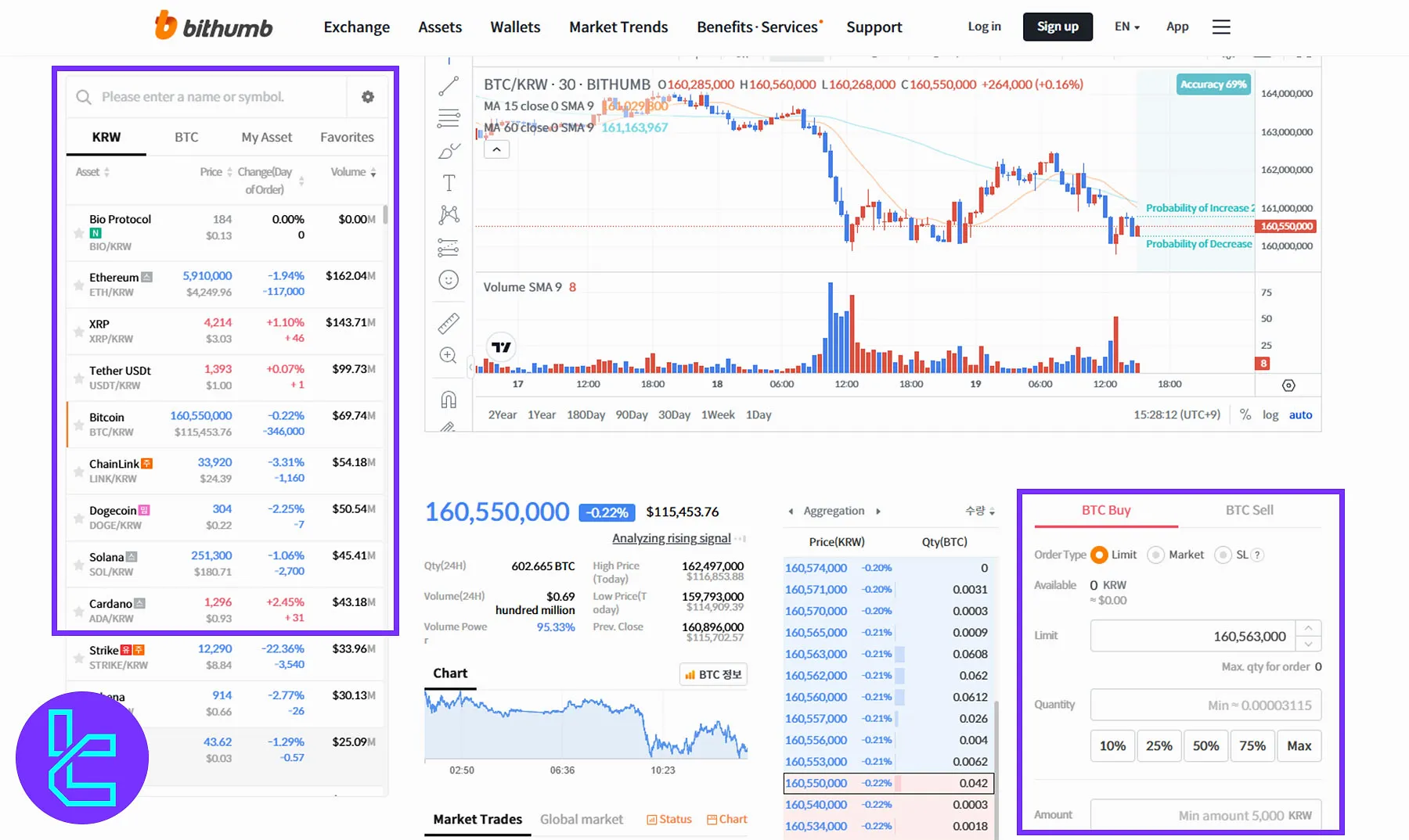Switch to My Asset tab
1409x840 pixels.
[267, 137]
